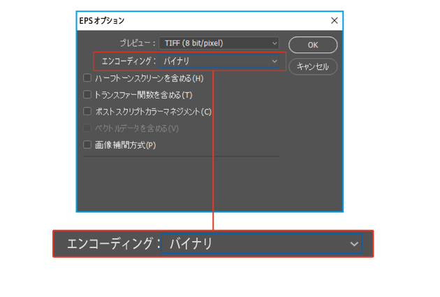Open the プレビュー TIFF dropdown

pyautogui.click(x=219, y=43)
